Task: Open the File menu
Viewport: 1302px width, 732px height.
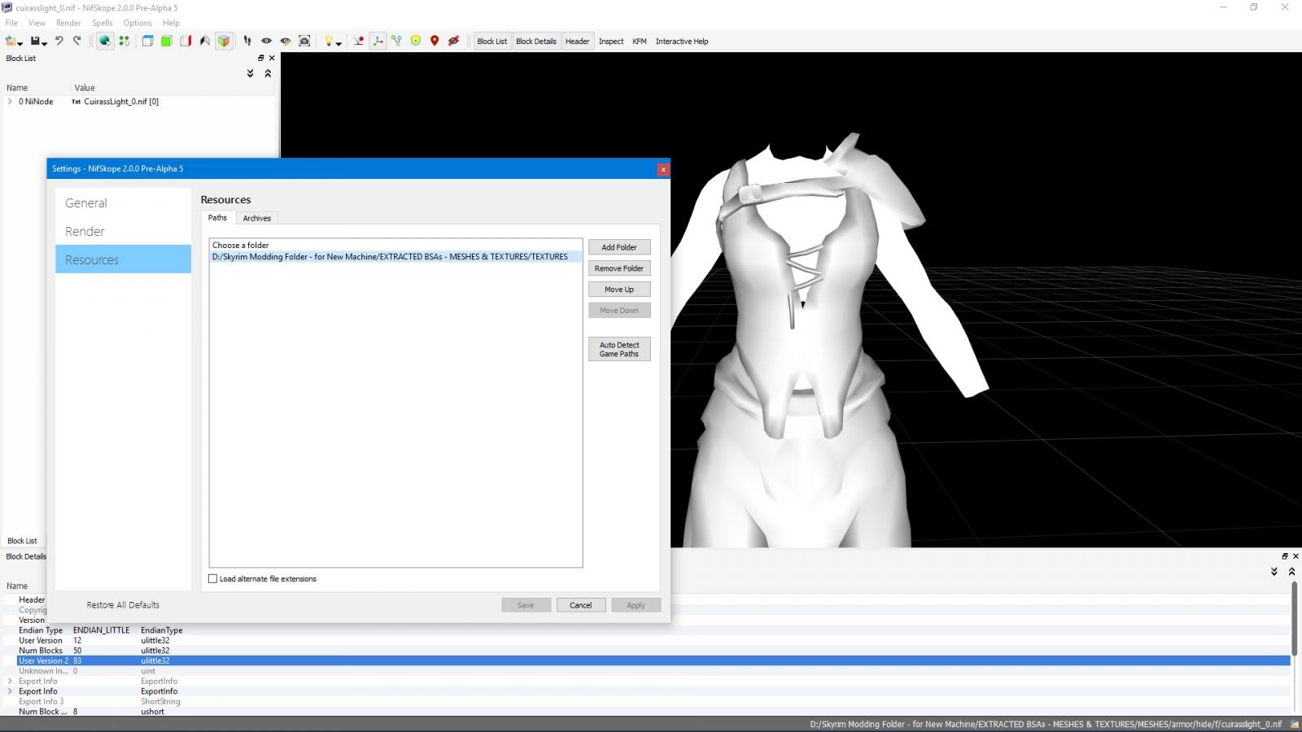Action: tap(11, 23)
